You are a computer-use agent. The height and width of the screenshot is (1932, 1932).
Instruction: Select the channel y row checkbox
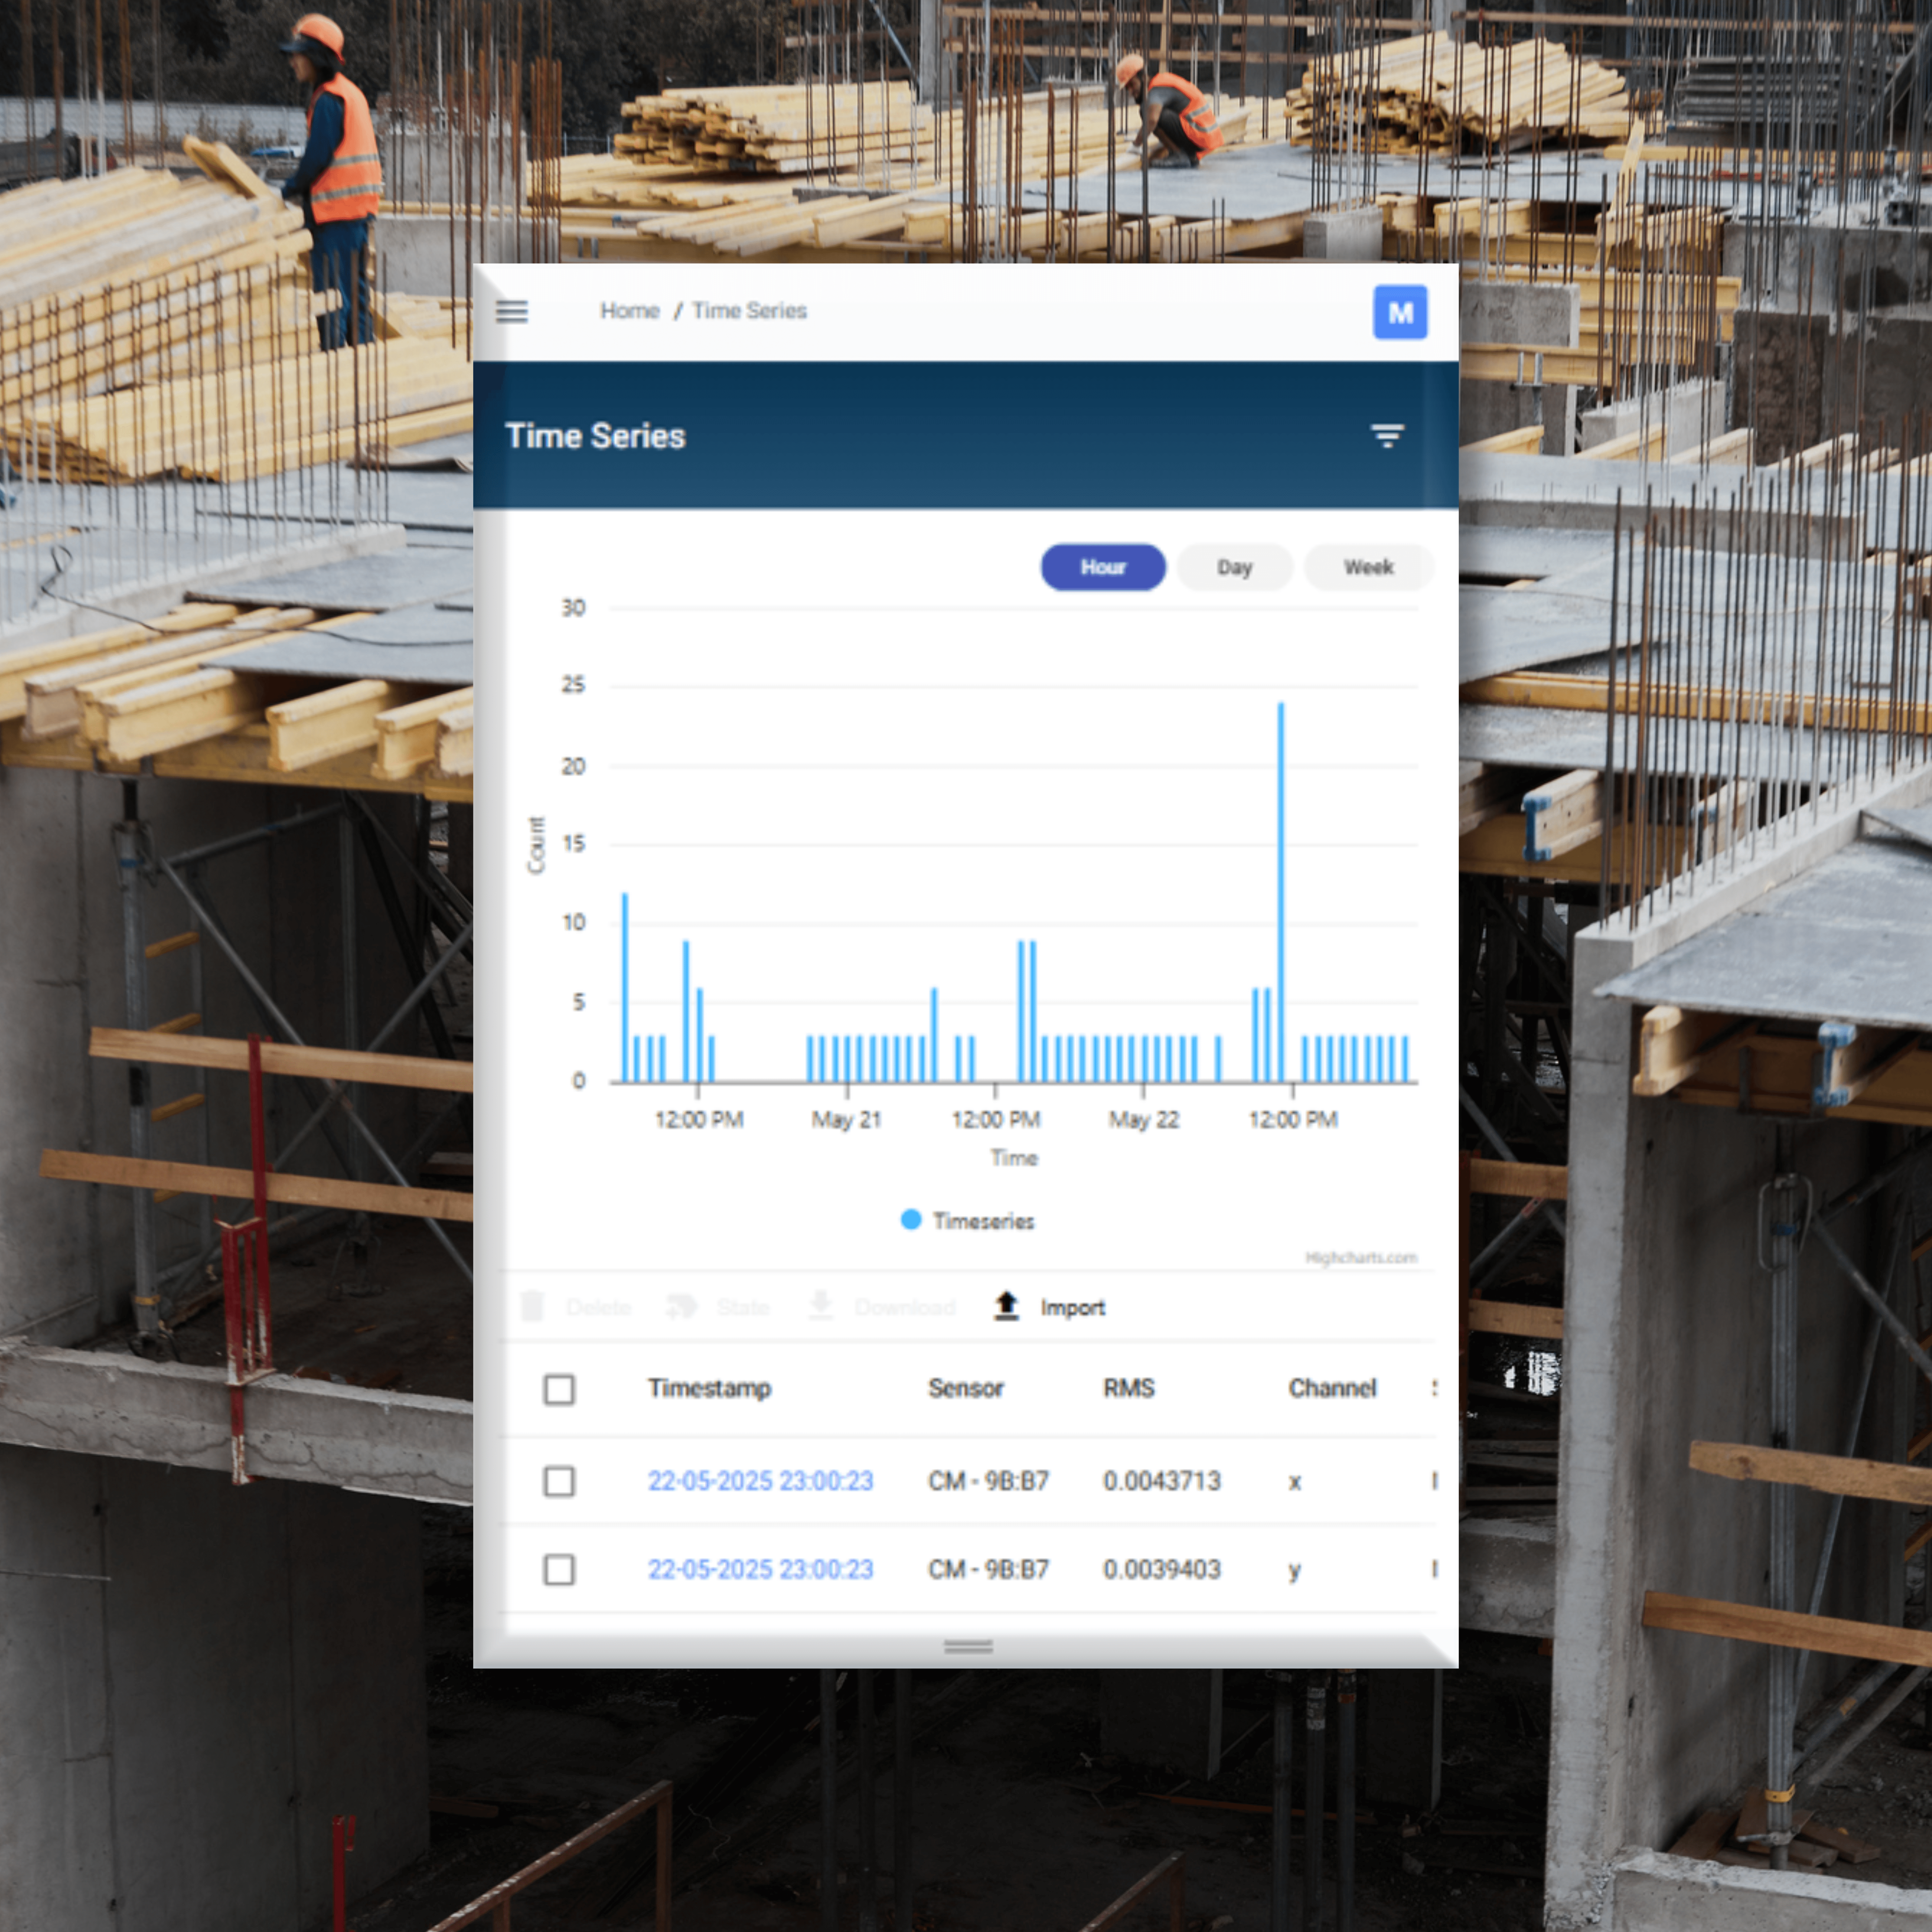(x=559, y=1569)
